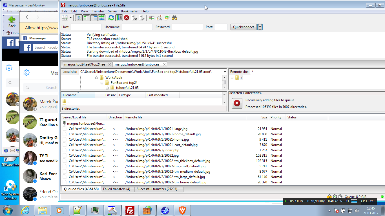Viewport: 385px width, 216px height.
Task: Select queued file index.php row
Action: click(223, 150)
